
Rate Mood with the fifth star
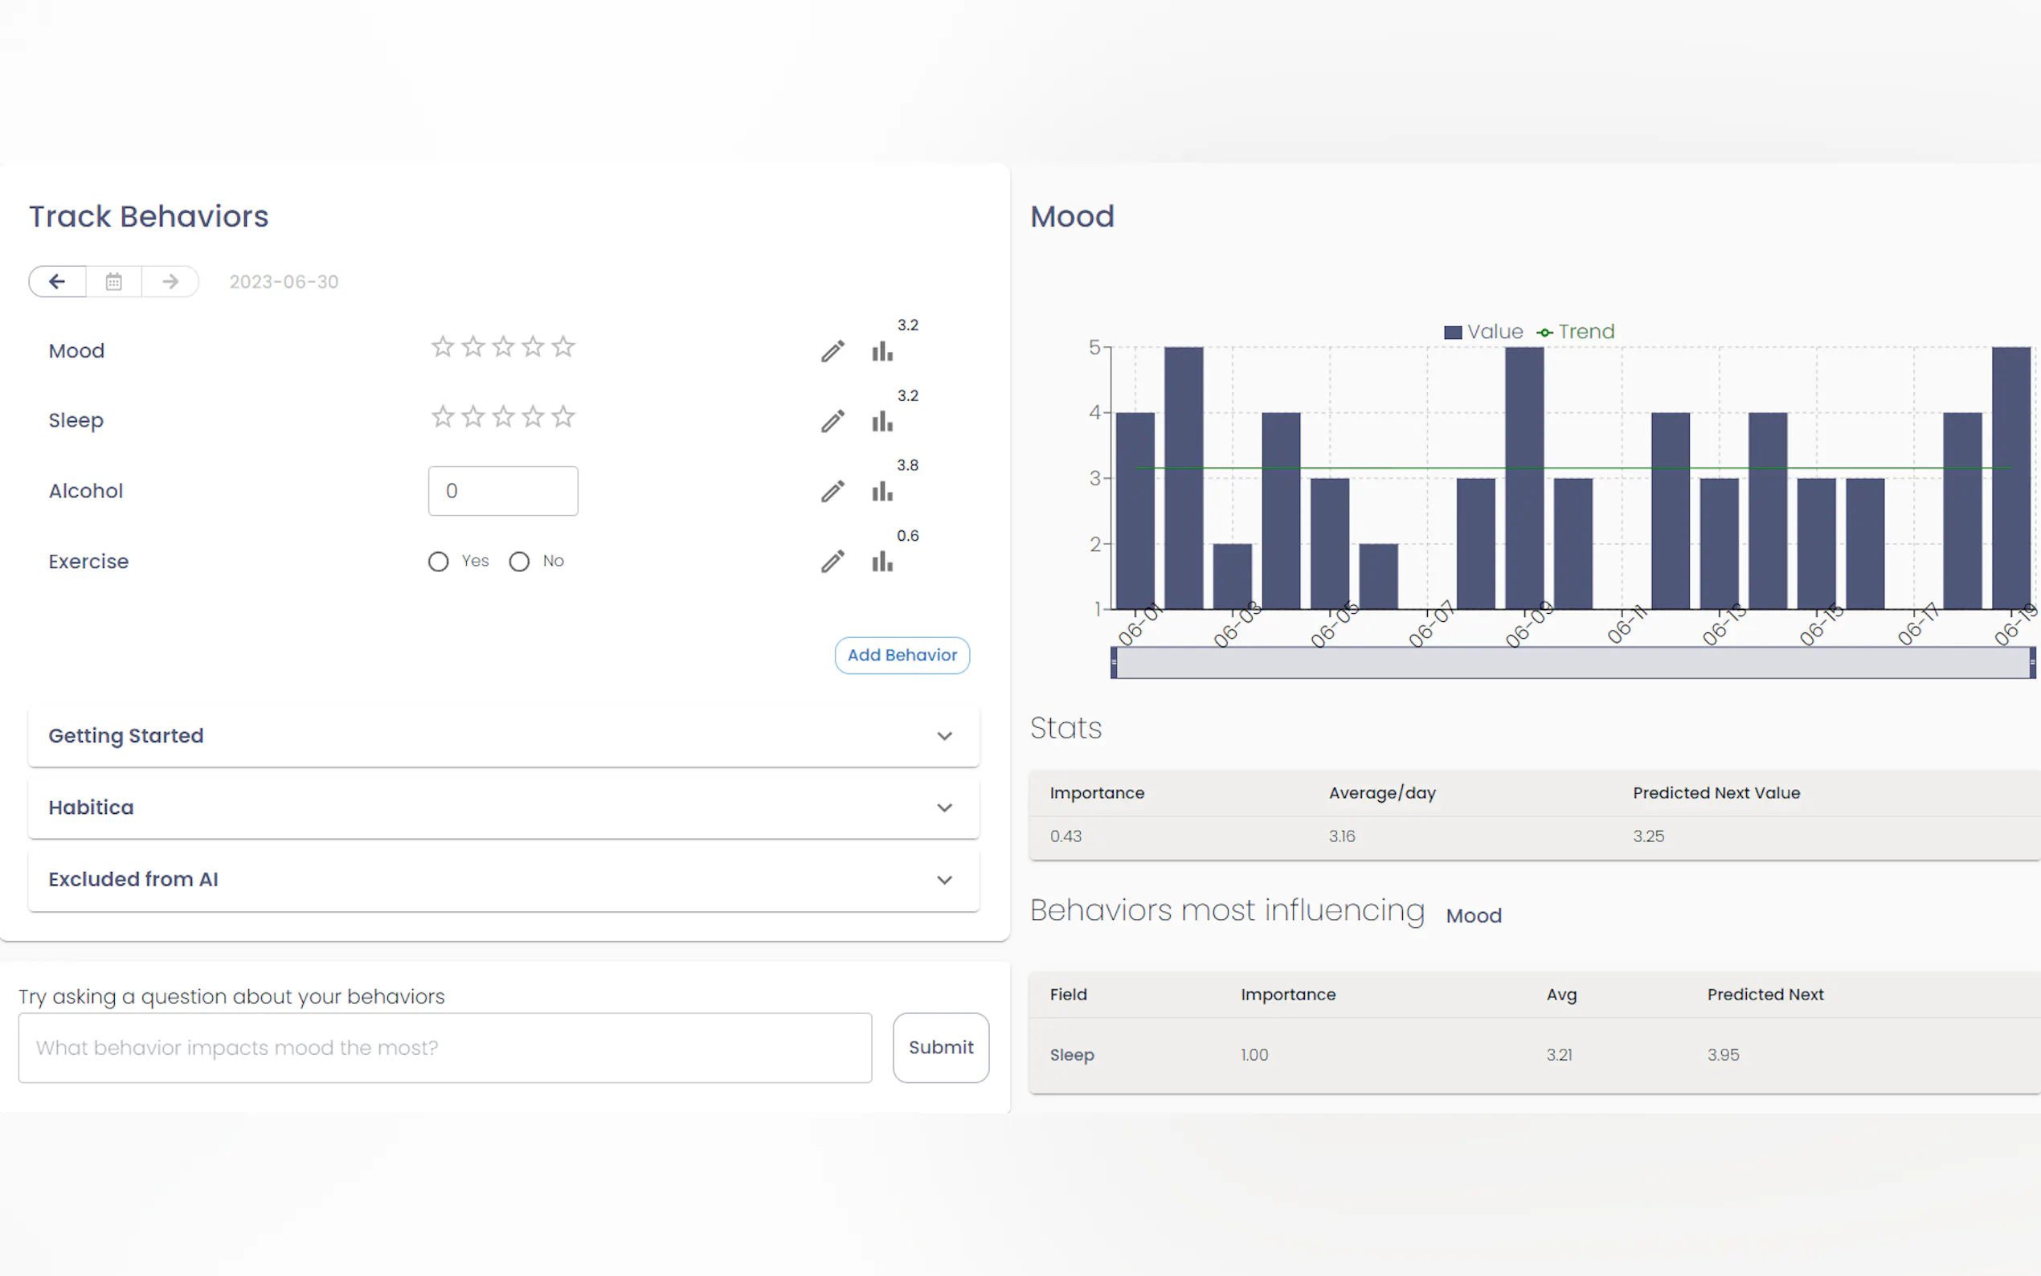click(563, 347)
